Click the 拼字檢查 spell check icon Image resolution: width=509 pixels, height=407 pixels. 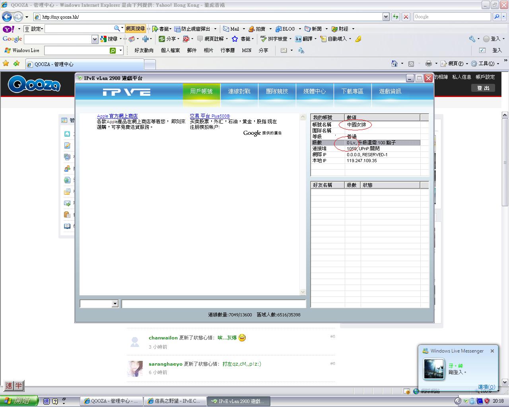coord(263,39)
